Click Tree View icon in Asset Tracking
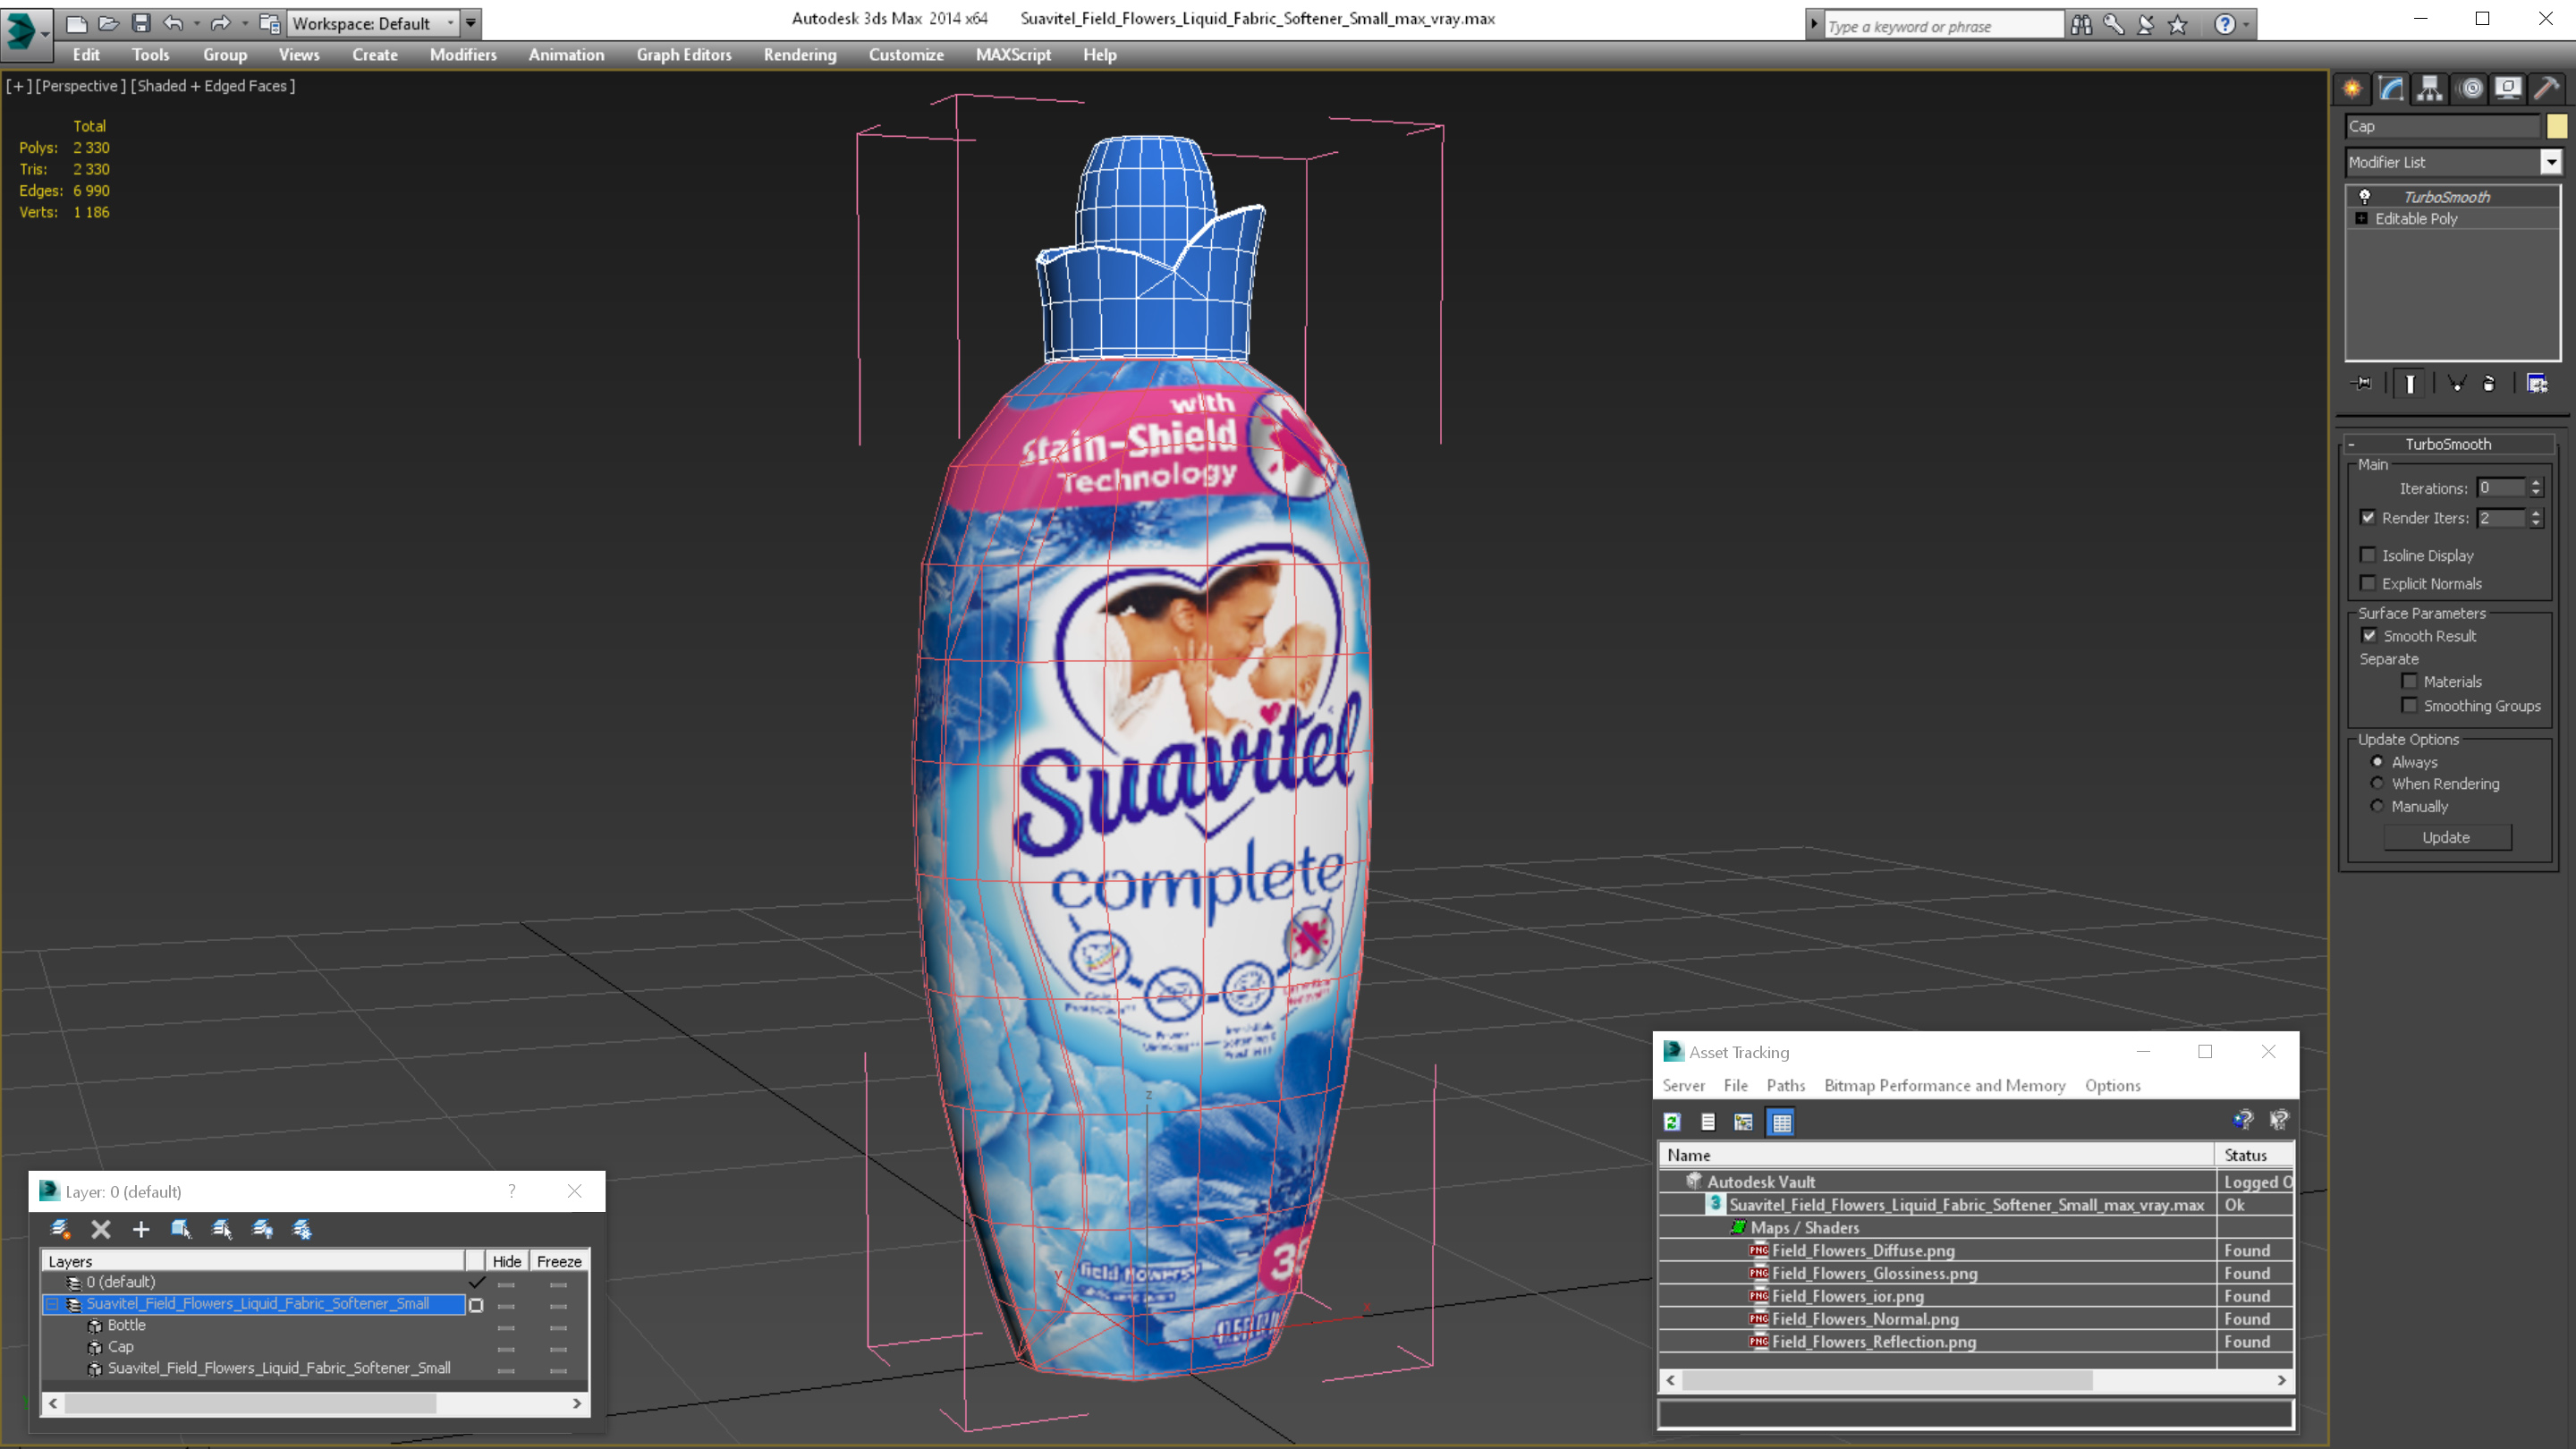Viewport: 2576px width, 1449px height. click(1743, 1122)
